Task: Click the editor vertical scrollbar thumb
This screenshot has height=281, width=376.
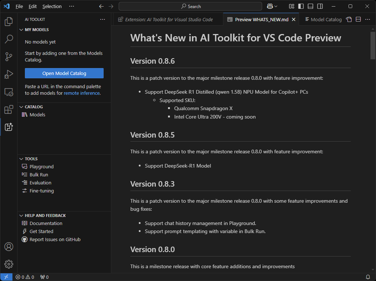Action: (x=373, y=44)
